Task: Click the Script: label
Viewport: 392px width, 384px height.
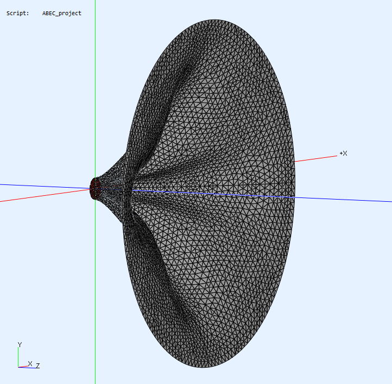Action: 18,13
